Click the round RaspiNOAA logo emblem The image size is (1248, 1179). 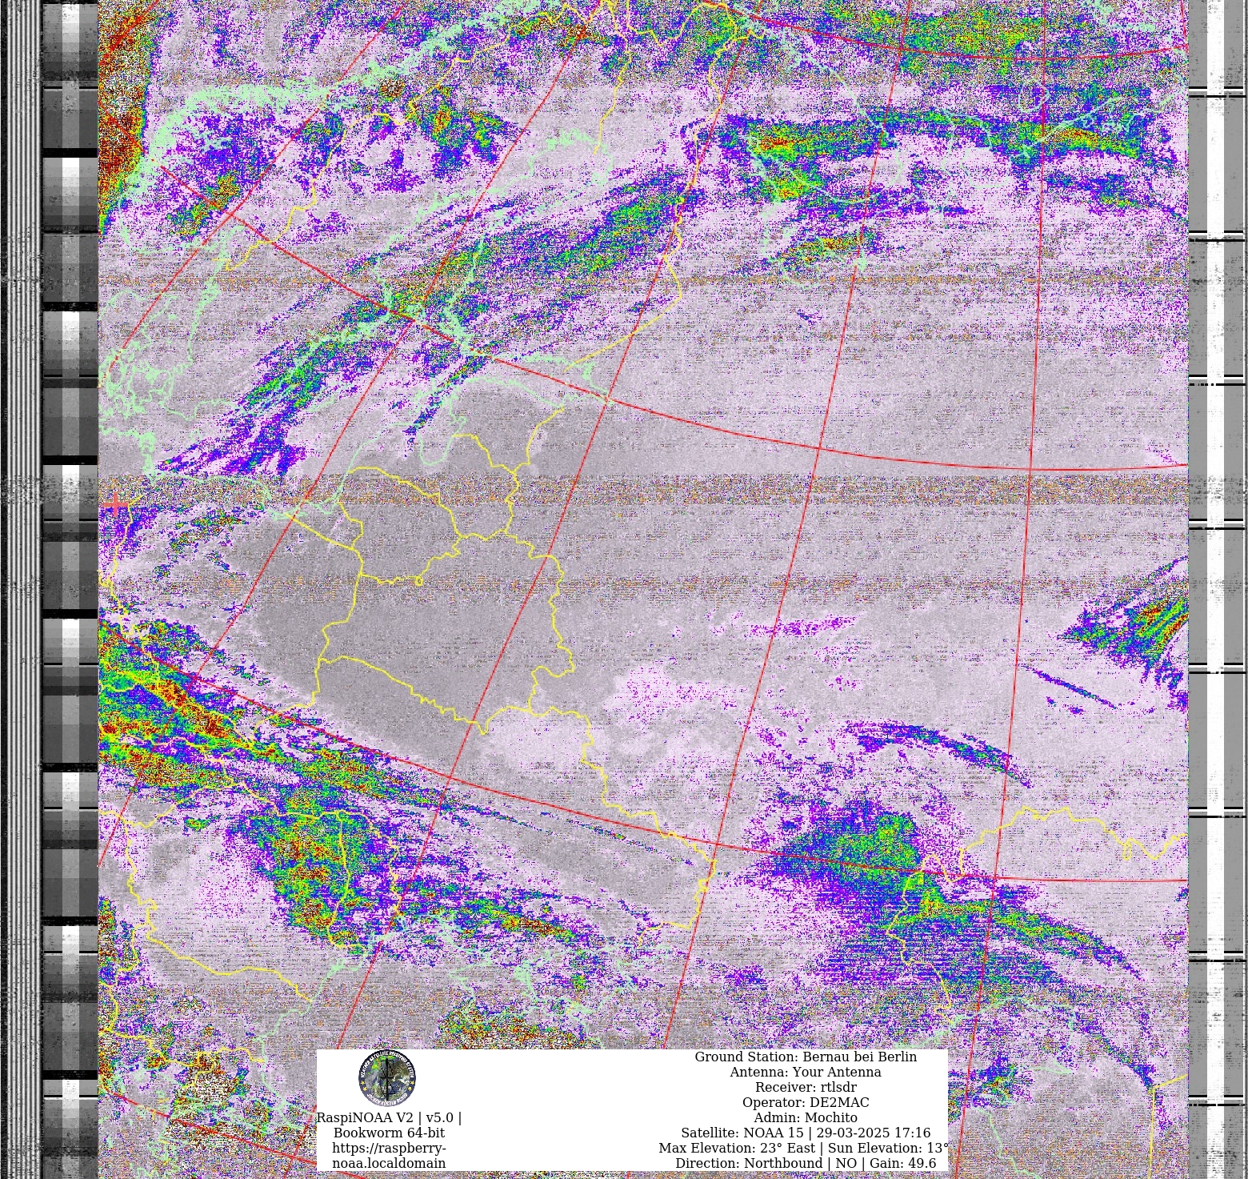(387, 1079)
